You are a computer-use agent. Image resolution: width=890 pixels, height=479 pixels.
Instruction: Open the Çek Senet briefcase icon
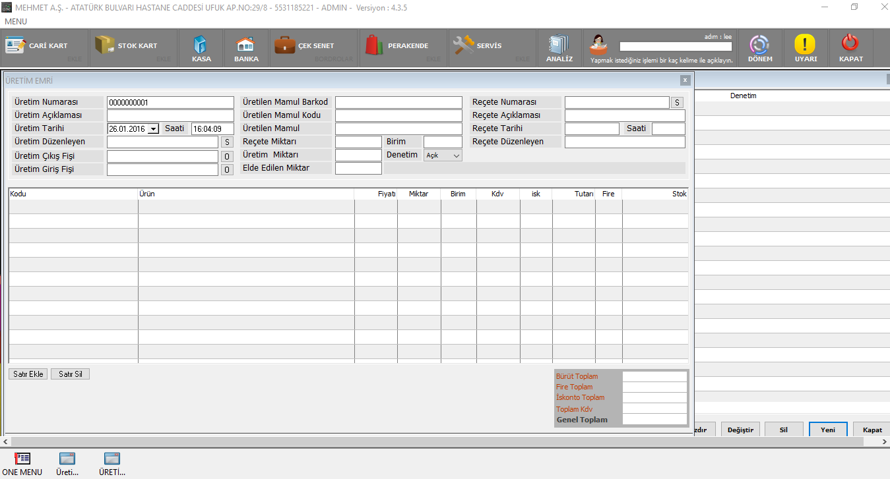305,46
